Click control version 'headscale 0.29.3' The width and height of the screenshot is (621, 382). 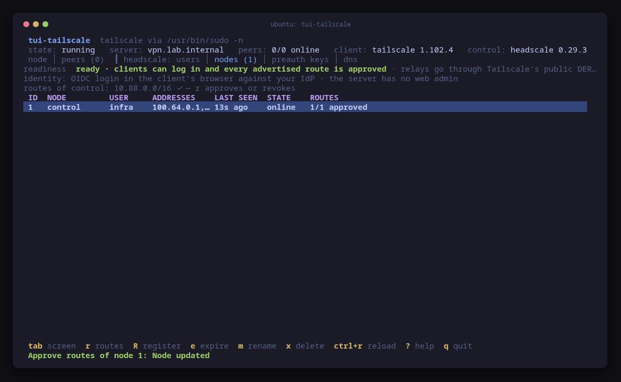pyautogui.click(x=548, y=50)
